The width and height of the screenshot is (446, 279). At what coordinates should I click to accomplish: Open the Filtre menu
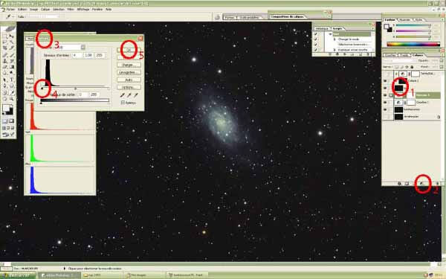[71, 10]
